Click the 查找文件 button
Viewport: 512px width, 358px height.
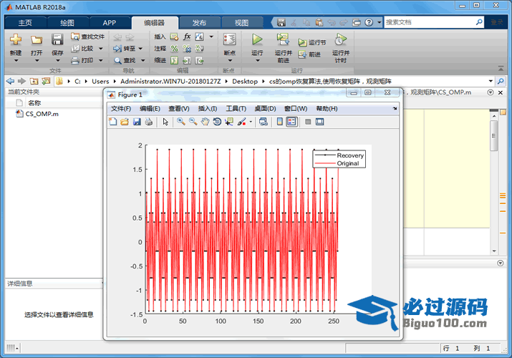point(87,37)
